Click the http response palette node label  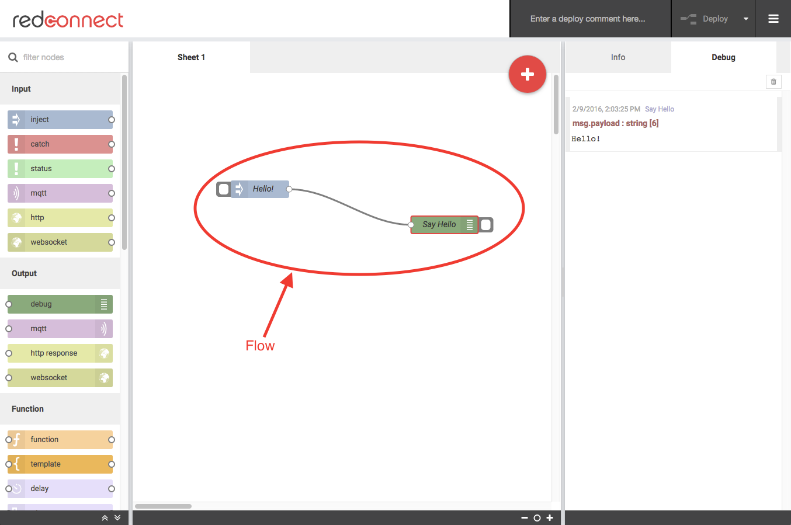(54, 353)
